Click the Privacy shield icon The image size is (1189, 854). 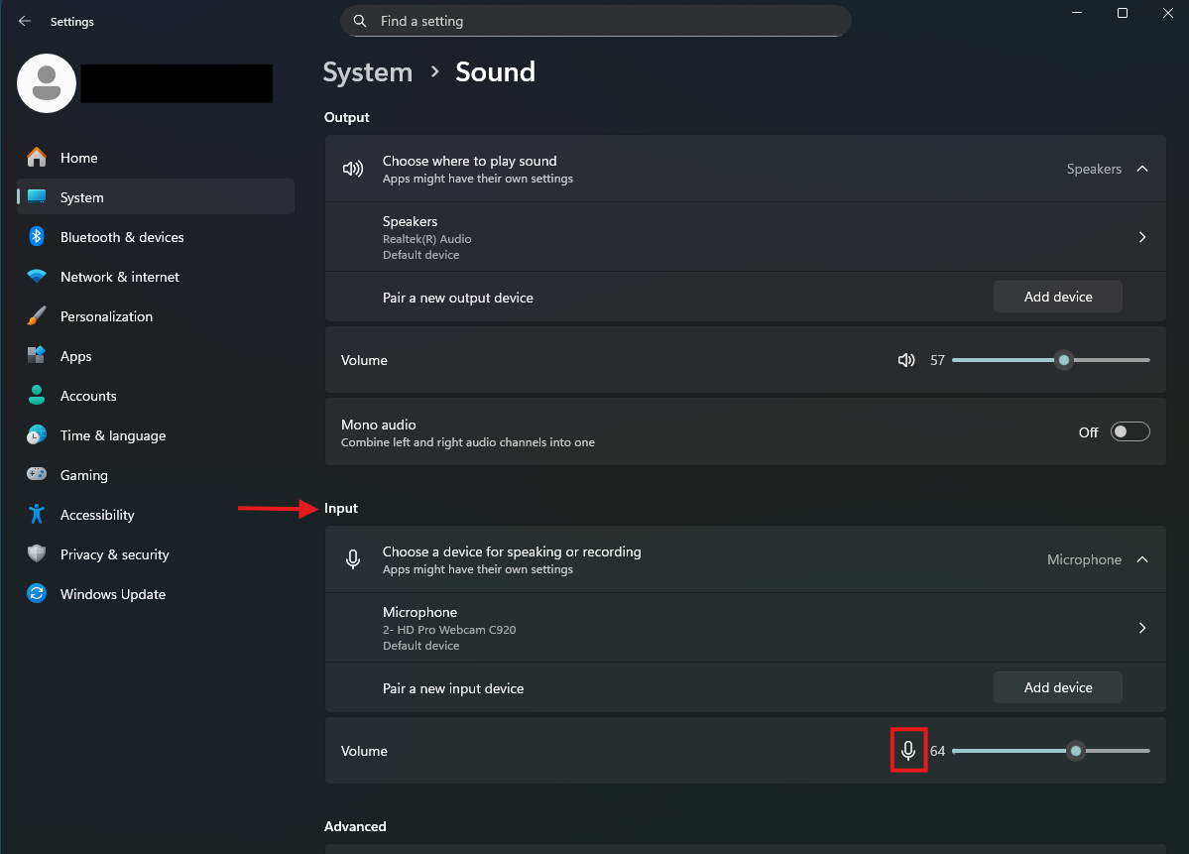click(37, 553)
